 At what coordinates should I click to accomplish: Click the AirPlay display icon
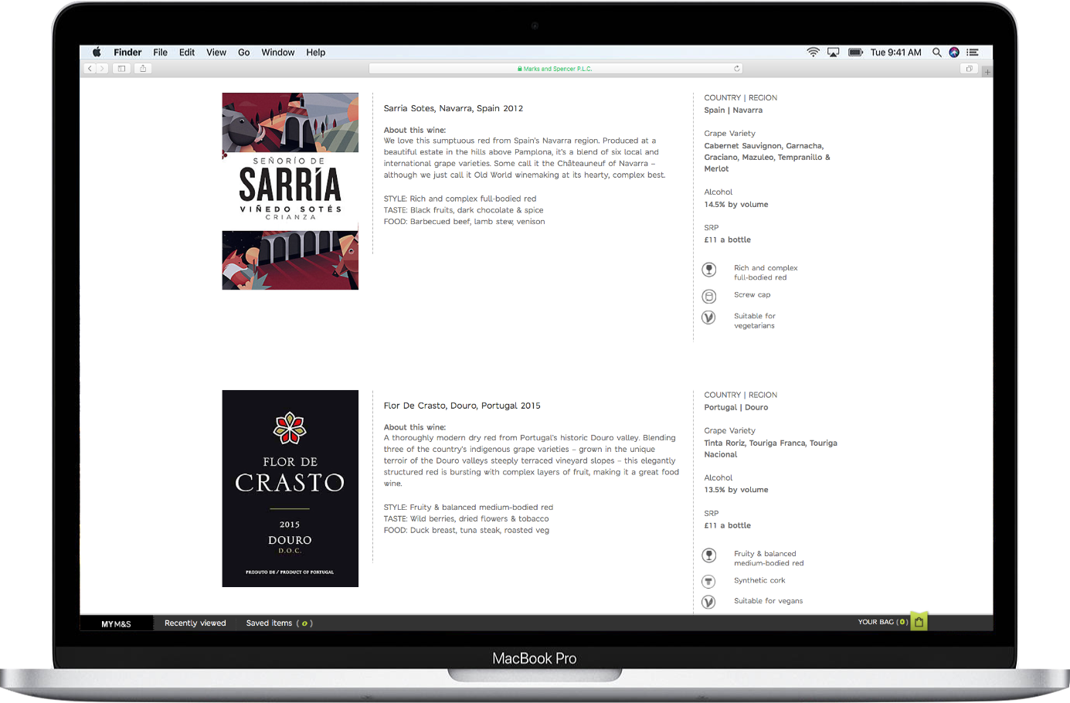coord(833,53)
